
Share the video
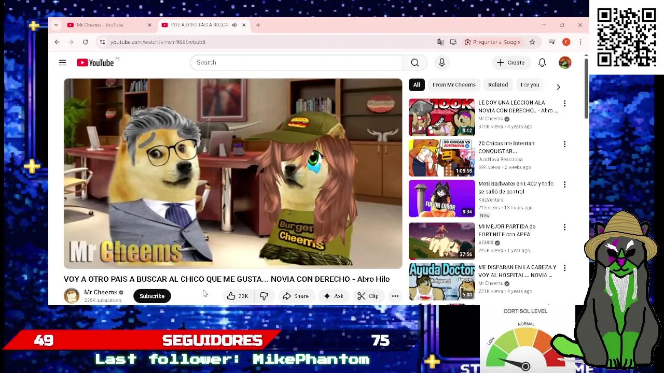click(x=296, y=296)
